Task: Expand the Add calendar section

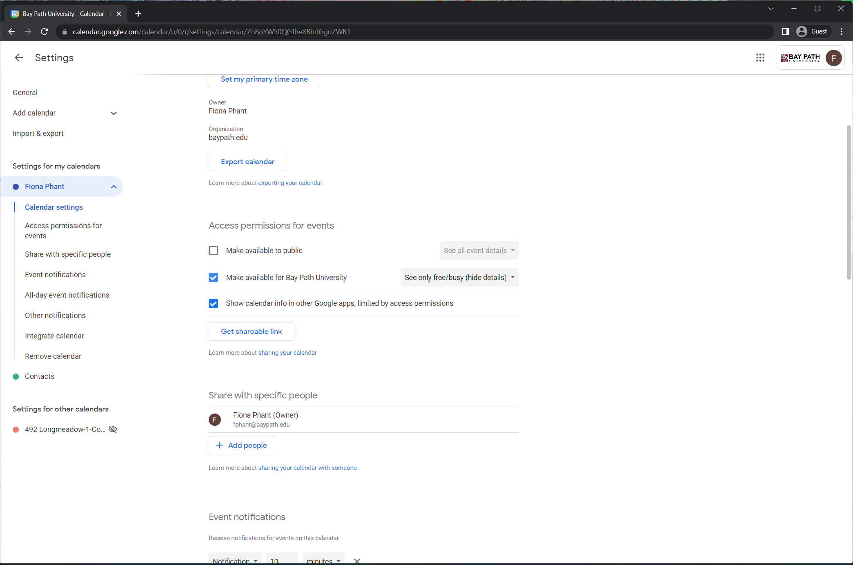Action: click(114, 113)
